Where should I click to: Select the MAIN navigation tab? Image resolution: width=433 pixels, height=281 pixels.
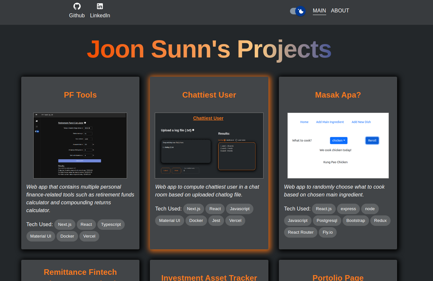319,10
